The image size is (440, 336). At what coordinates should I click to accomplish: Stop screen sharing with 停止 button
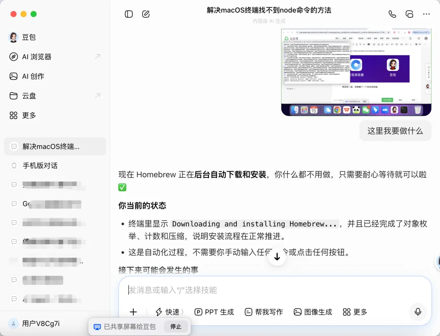pyautogui.click(x=176, y=327)
